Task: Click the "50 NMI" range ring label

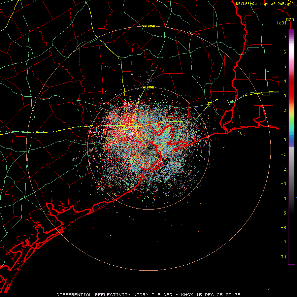Action: [x=148, y=87]
